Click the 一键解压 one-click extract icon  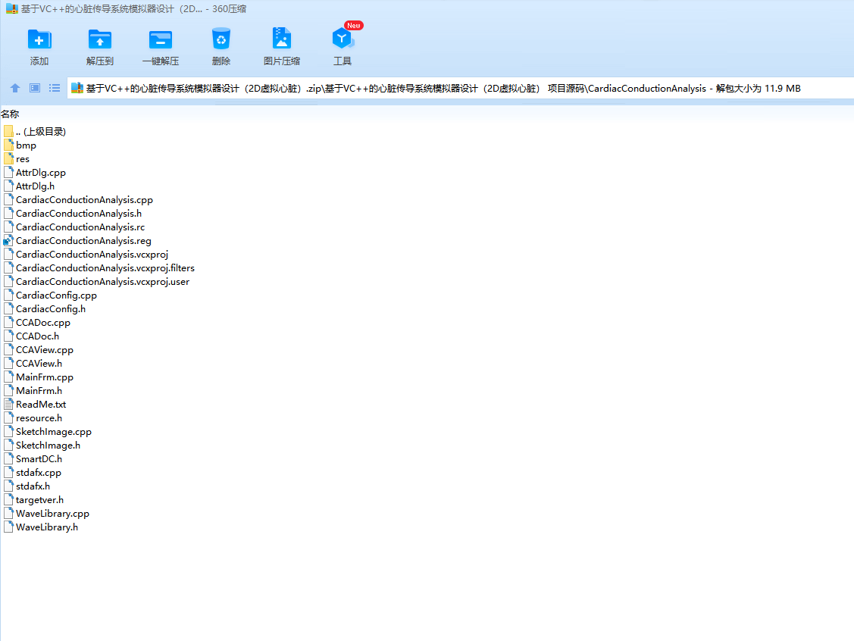coord(160,39)
